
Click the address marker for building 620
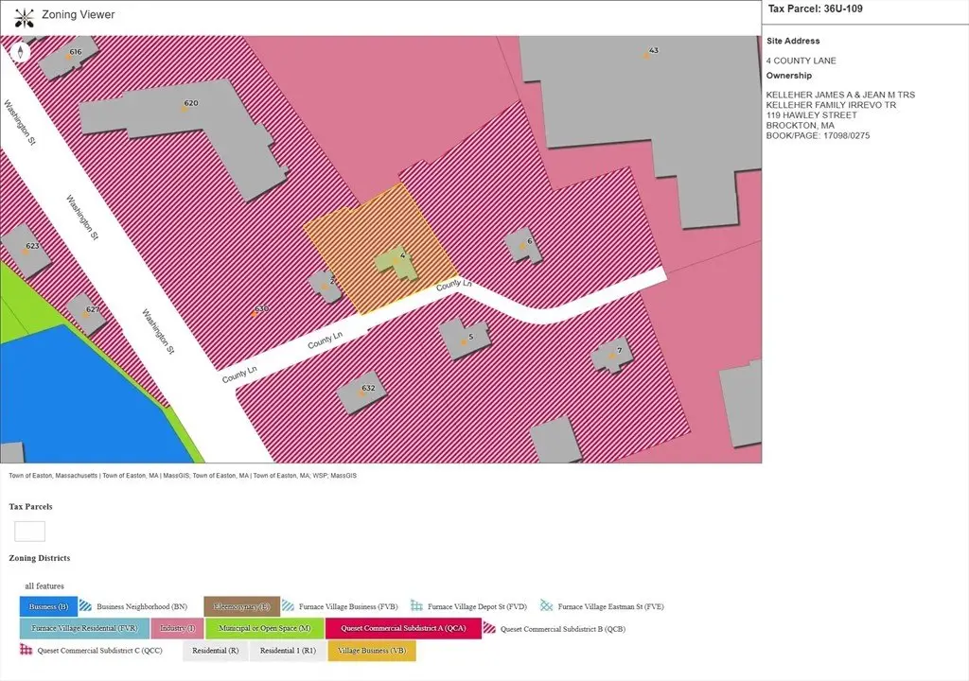point(184,110)
